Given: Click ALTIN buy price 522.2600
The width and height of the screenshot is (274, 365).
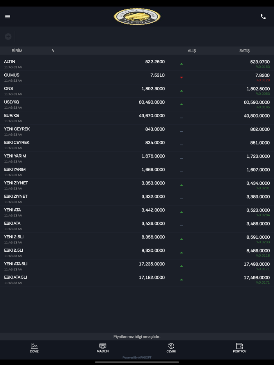Looking at the screenshot, I should tap(155, 62).
